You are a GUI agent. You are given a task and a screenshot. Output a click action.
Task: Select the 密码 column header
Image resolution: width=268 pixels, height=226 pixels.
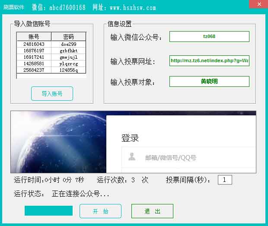click(69, 37)
